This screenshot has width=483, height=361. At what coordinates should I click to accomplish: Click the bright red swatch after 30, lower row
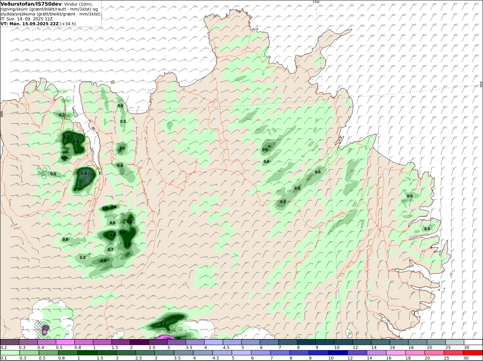pyautogui.click(x=474, y=353)
